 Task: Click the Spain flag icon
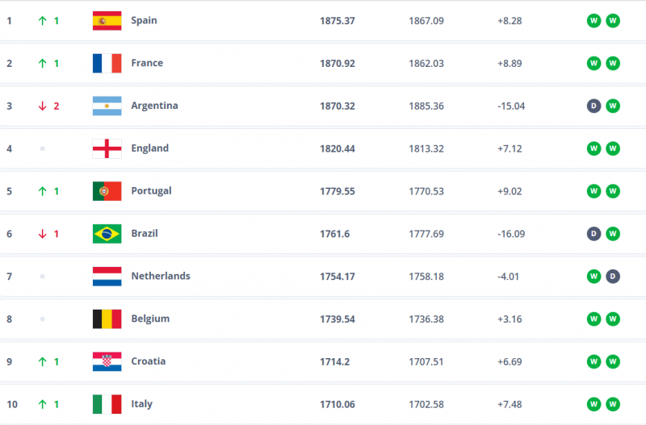point(107,20)
